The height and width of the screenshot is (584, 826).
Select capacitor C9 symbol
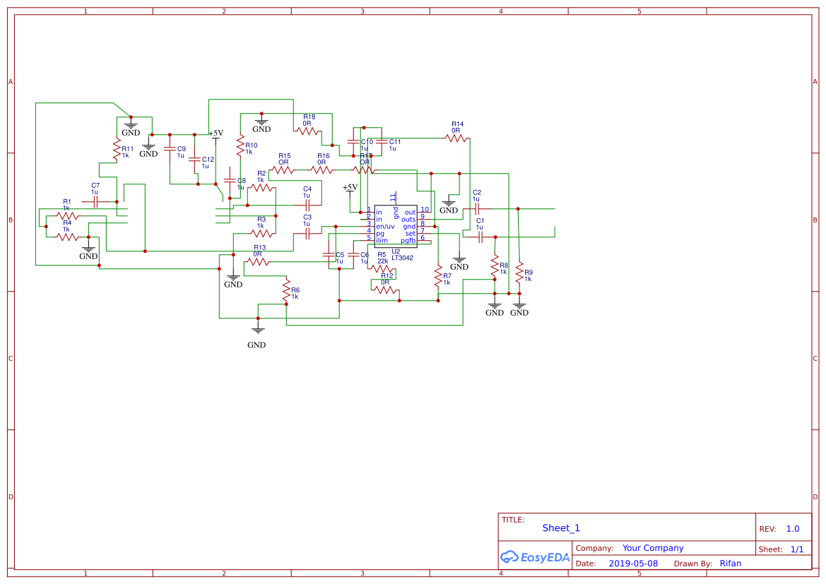[170, 150]
